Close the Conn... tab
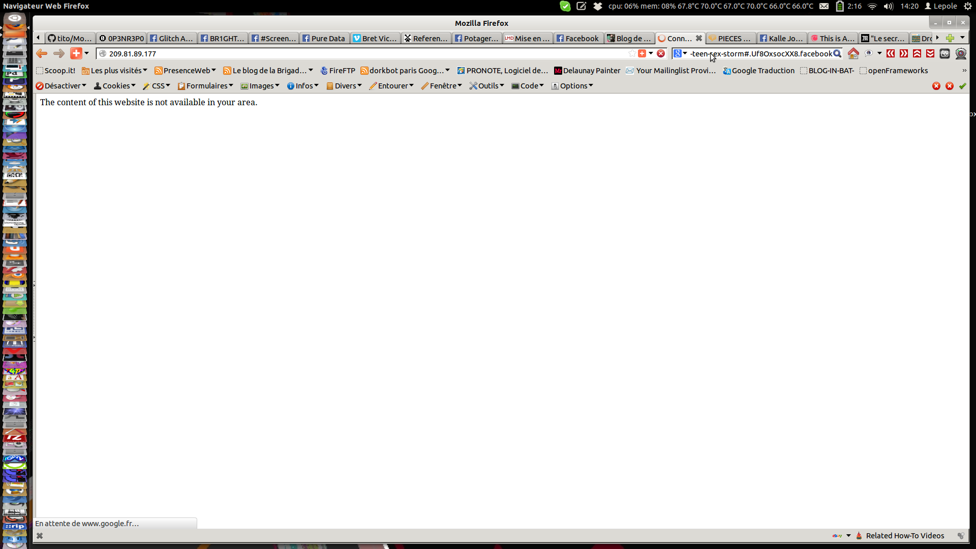Image resolution: width=976 pixels, height=549 pixels. [699, 38]
